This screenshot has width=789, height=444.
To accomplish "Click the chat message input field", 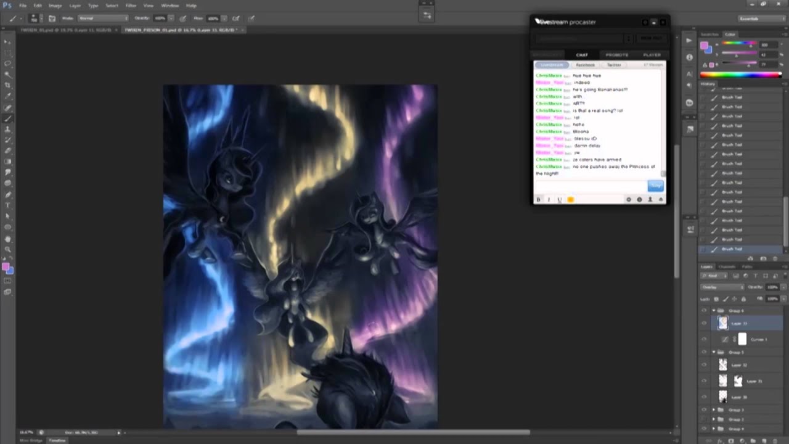I will [590, 186].
